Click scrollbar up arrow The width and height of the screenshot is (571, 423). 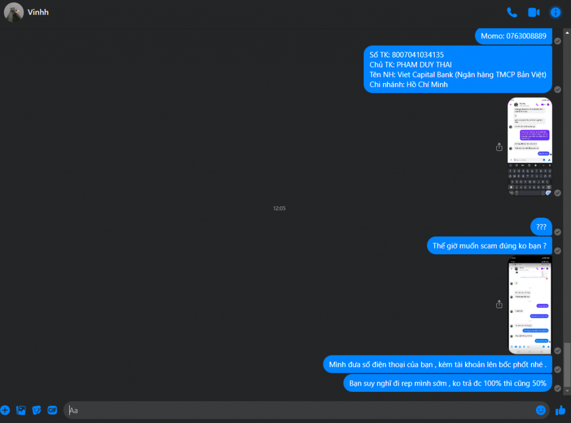tap(567, 33)
